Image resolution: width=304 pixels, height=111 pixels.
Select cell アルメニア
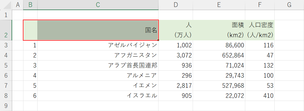(98, 75)
